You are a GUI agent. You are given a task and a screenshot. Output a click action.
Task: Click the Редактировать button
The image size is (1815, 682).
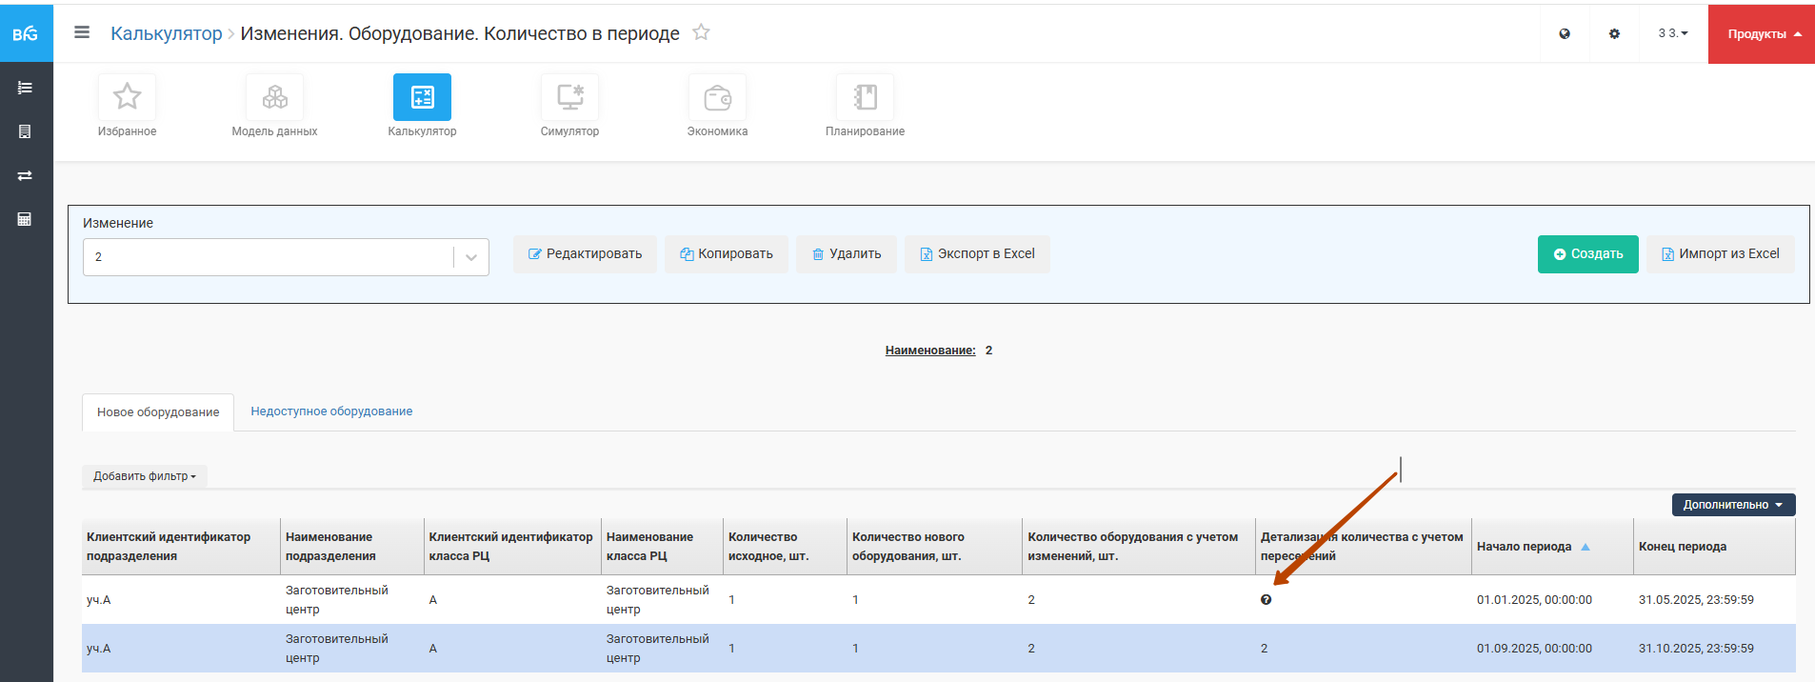point(585,254)
